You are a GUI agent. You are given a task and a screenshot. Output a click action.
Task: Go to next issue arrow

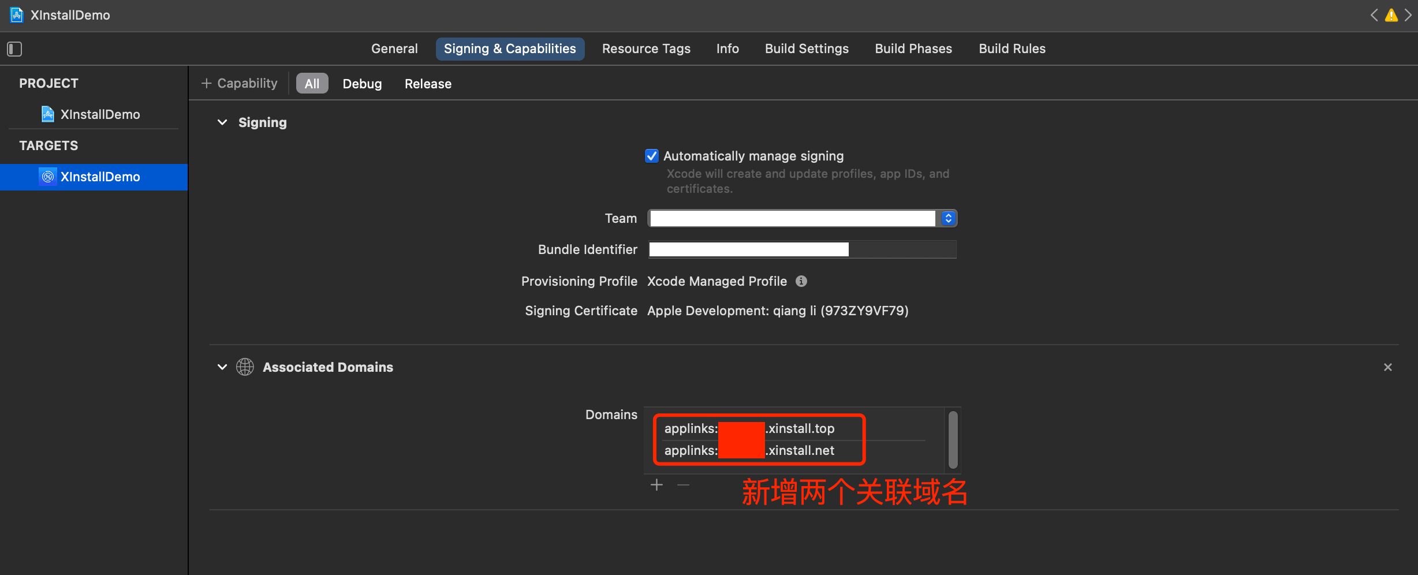1408,16
